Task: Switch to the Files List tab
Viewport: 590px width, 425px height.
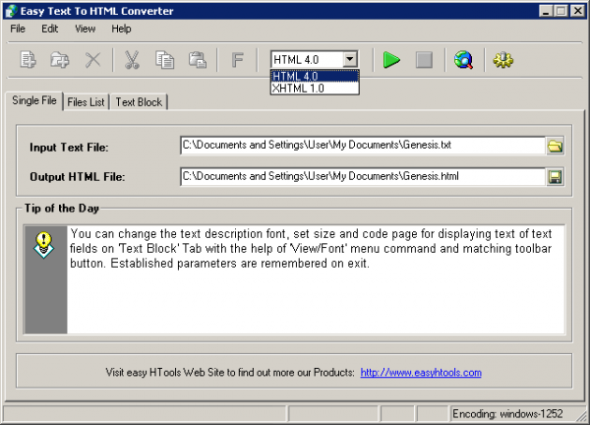Action: click(x=86, y=102)
